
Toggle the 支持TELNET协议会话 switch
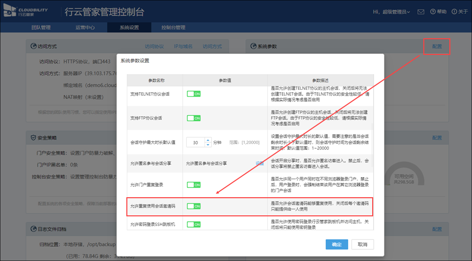coord(194,94)
